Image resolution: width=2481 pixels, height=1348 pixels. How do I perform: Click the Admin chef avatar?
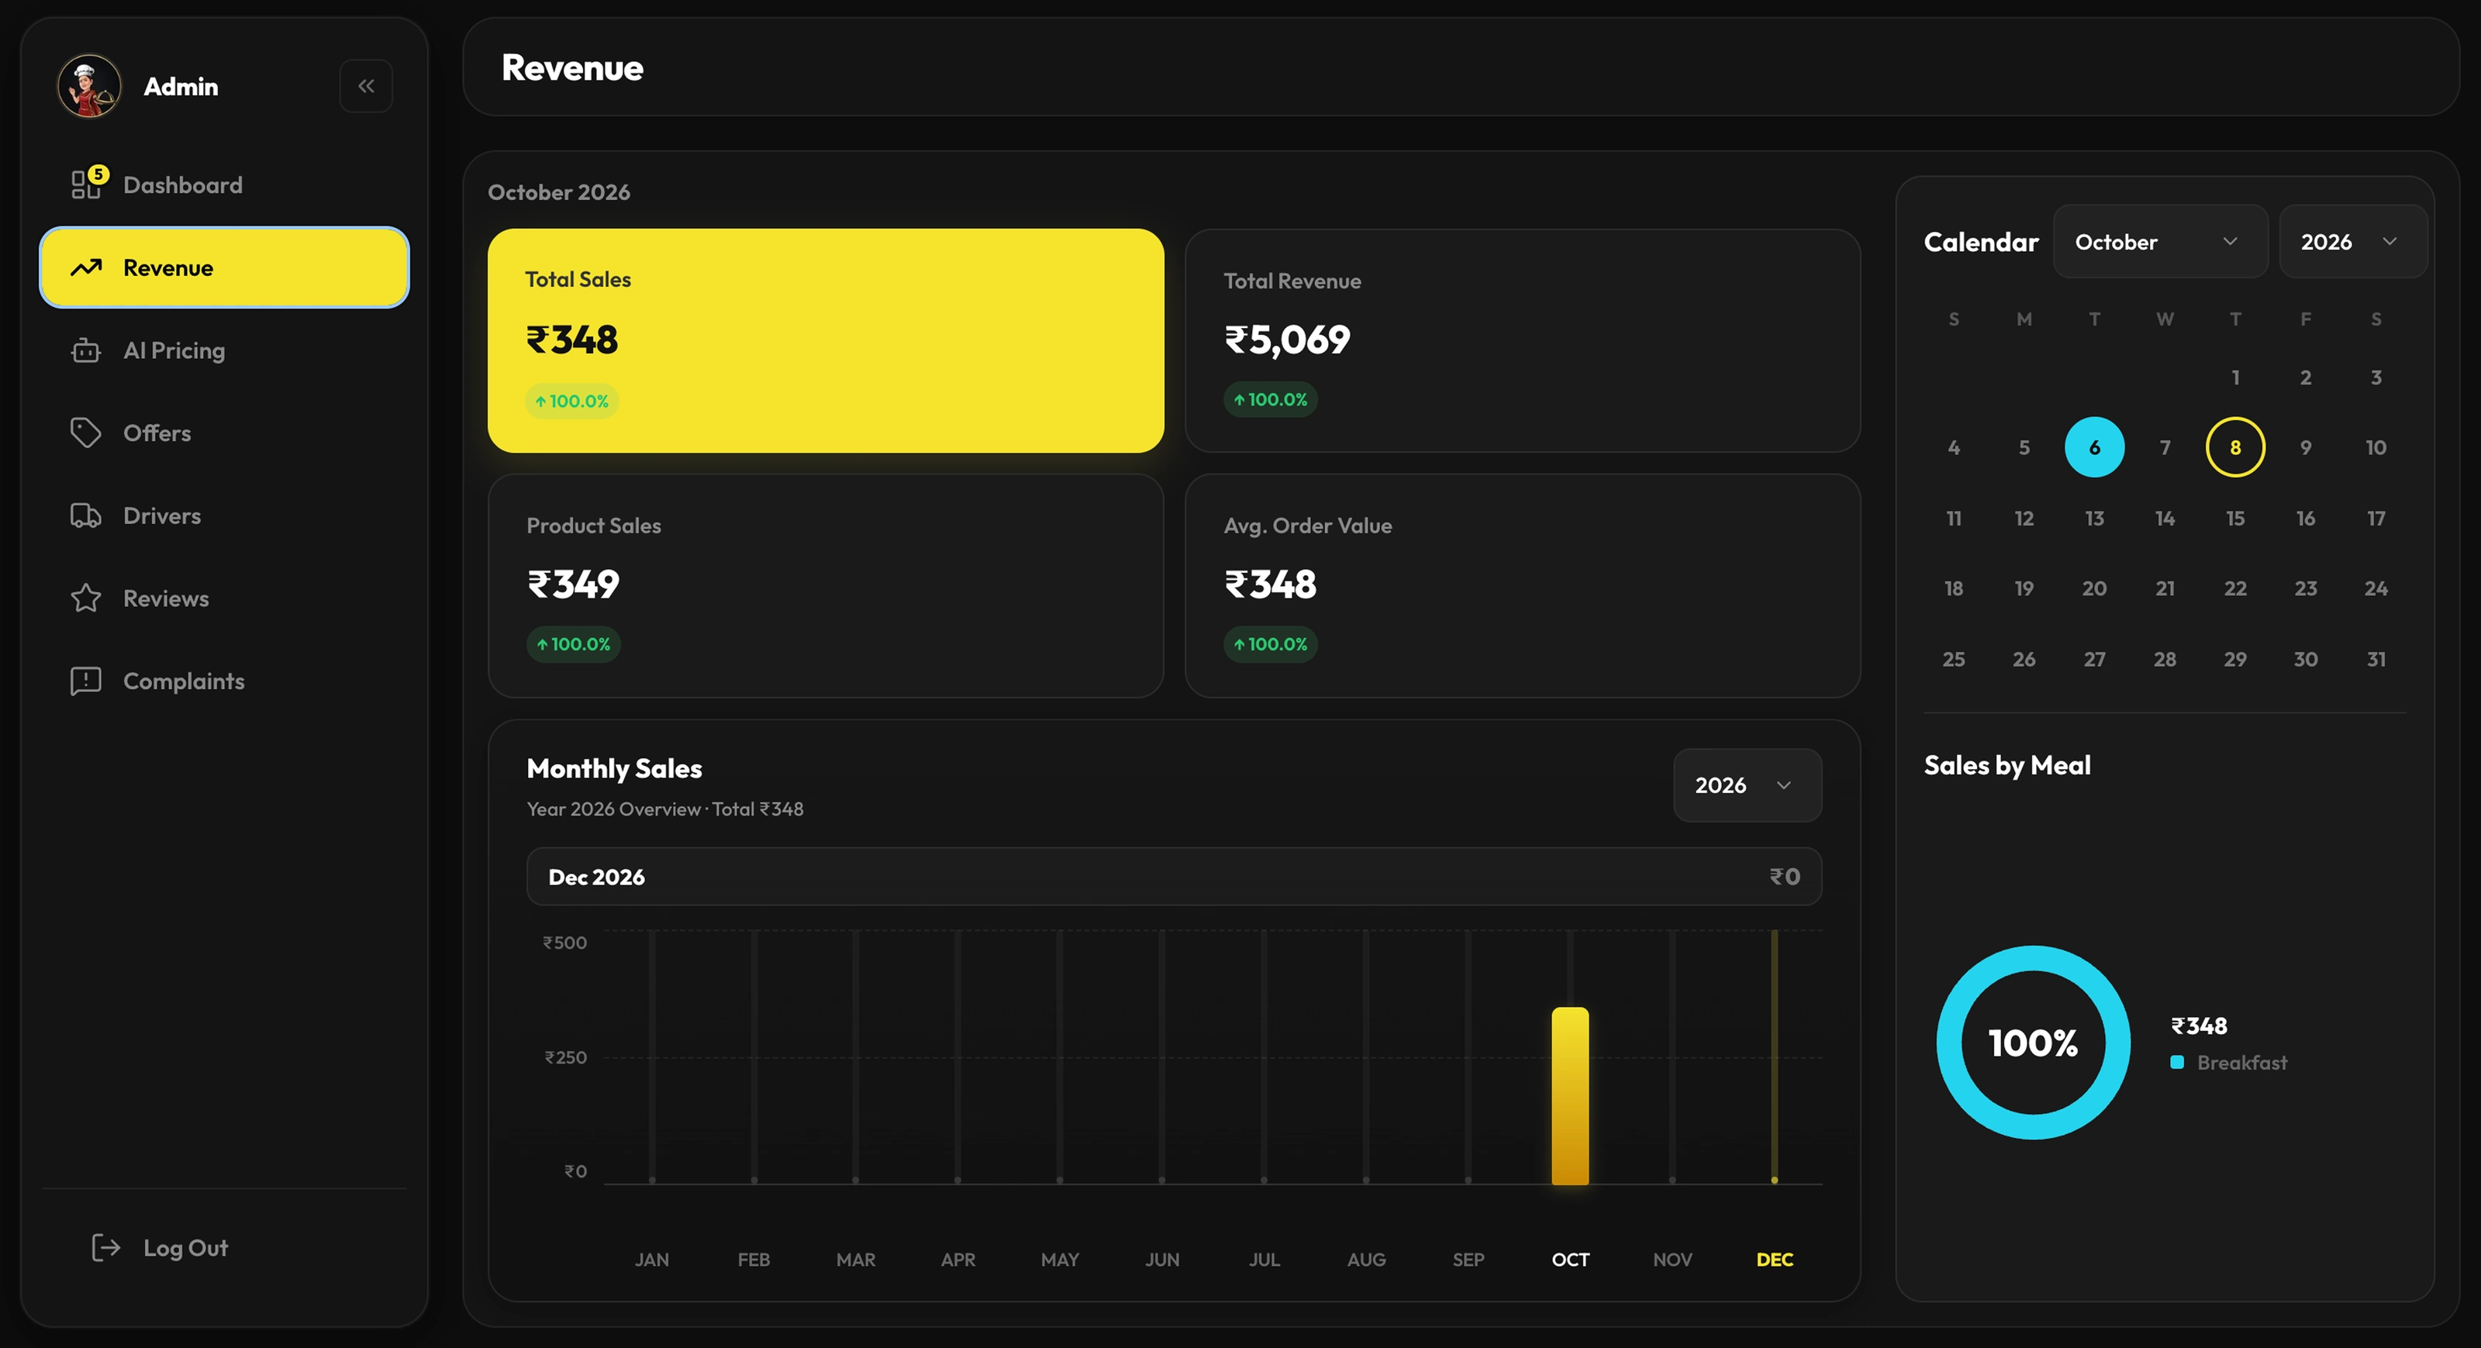point(90,87)
